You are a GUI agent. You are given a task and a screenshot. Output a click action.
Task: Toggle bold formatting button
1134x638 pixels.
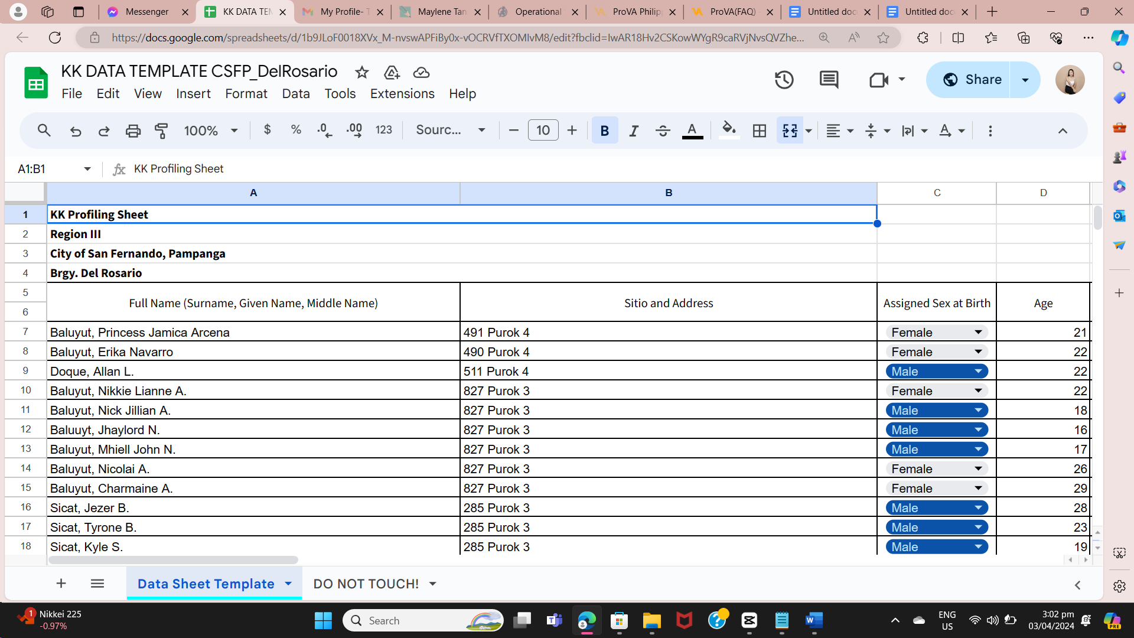coord(604,131)
